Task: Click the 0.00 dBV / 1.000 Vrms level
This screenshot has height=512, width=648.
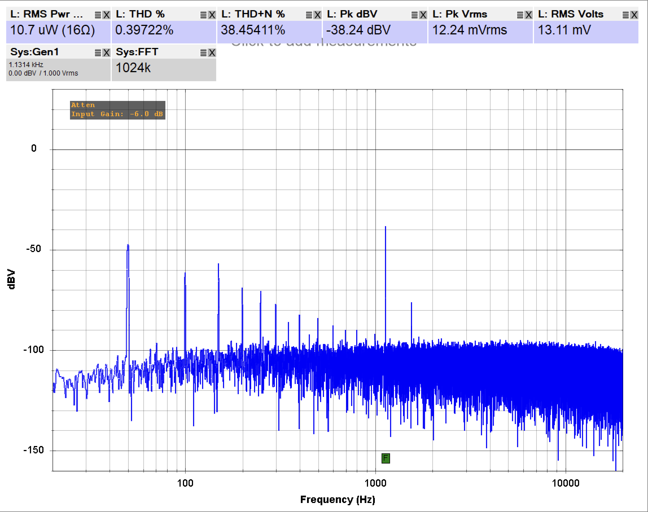Action: click(43, 73)
